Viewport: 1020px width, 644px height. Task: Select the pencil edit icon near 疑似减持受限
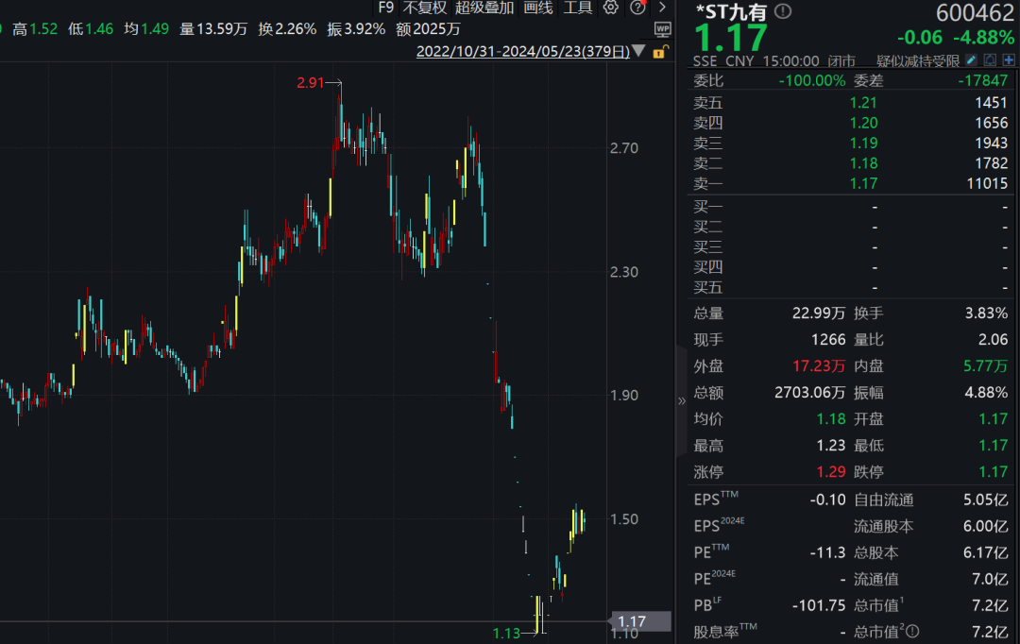point(971,59)
